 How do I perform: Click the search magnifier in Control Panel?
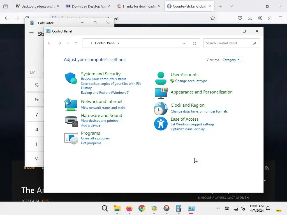[254, 43]
